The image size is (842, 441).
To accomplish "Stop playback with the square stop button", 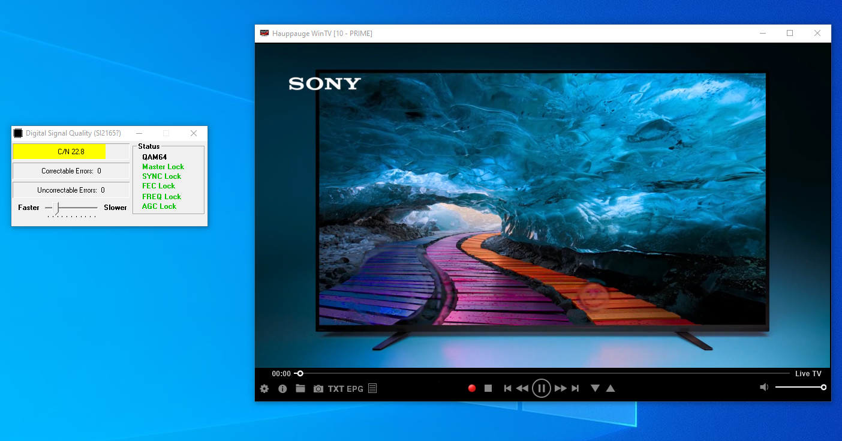I will [x=488, y=388].
